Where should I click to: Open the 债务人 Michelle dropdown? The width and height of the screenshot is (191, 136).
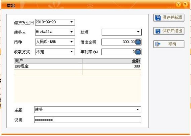(71, 32)
